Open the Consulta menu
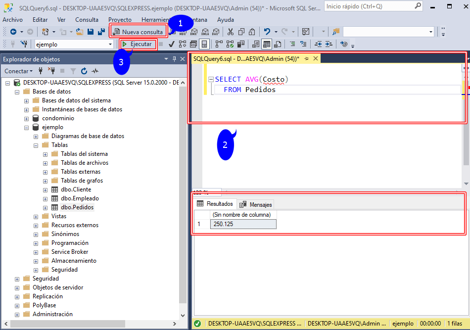Screen dimensions: 470x330 coord(87,19)
